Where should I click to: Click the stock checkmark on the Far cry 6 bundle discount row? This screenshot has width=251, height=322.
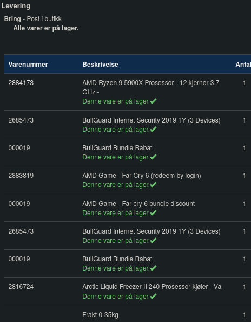[154, 212]
